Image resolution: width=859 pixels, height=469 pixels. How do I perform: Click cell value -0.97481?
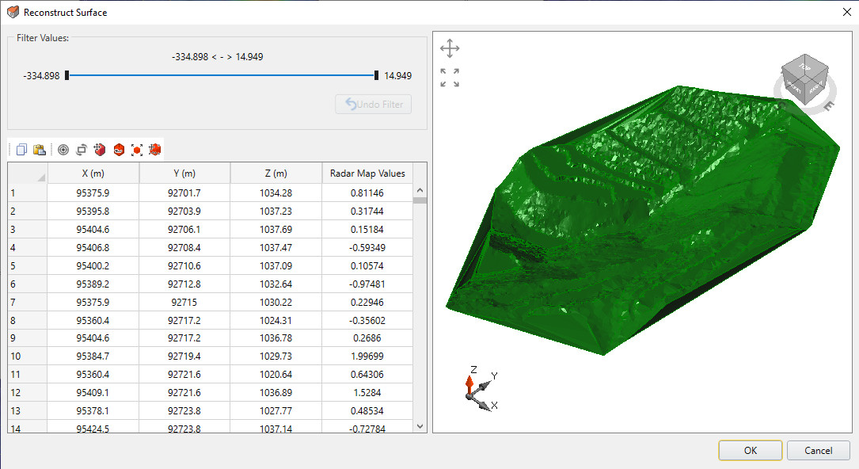(x=367, y=284)
